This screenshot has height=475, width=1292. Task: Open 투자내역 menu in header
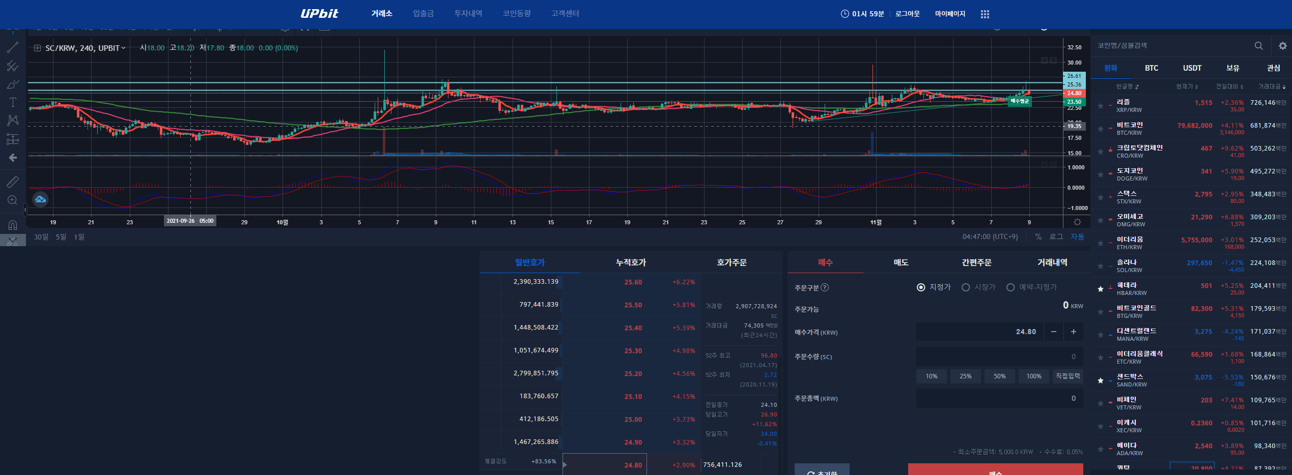pyautogui.click(x=468, y=14)
